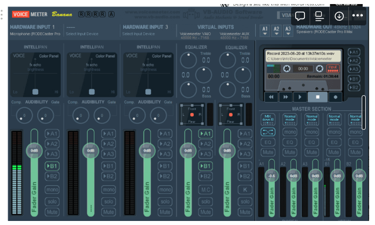Screen dimensions: 375x225
Task: Toggle B2 bus on Voicemeeter AUX strip
Action: pos(245,176)
